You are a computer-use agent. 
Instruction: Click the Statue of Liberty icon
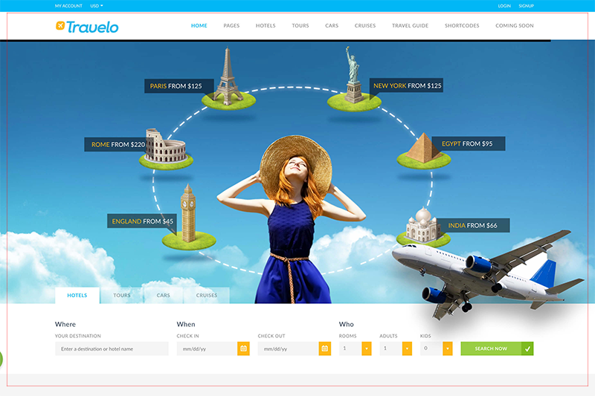click(353, 77)
